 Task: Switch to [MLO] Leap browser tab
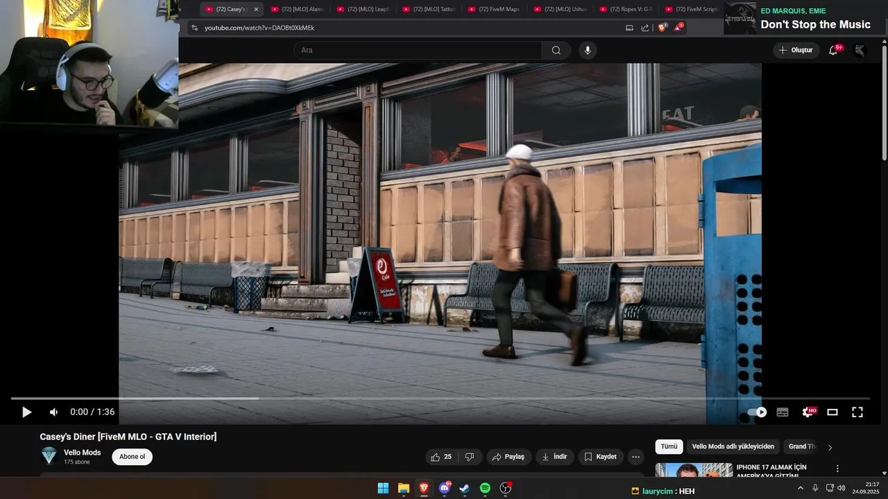pyautogui.click(x=364, y=9)
